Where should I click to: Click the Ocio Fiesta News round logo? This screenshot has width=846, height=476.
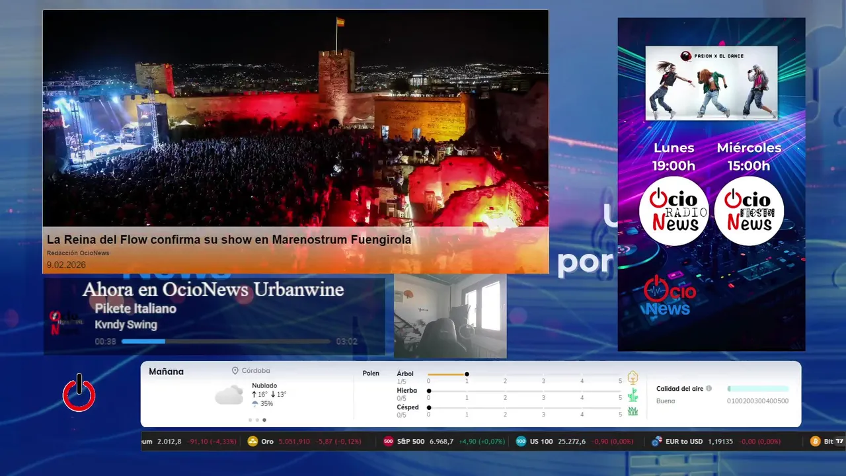749,211
